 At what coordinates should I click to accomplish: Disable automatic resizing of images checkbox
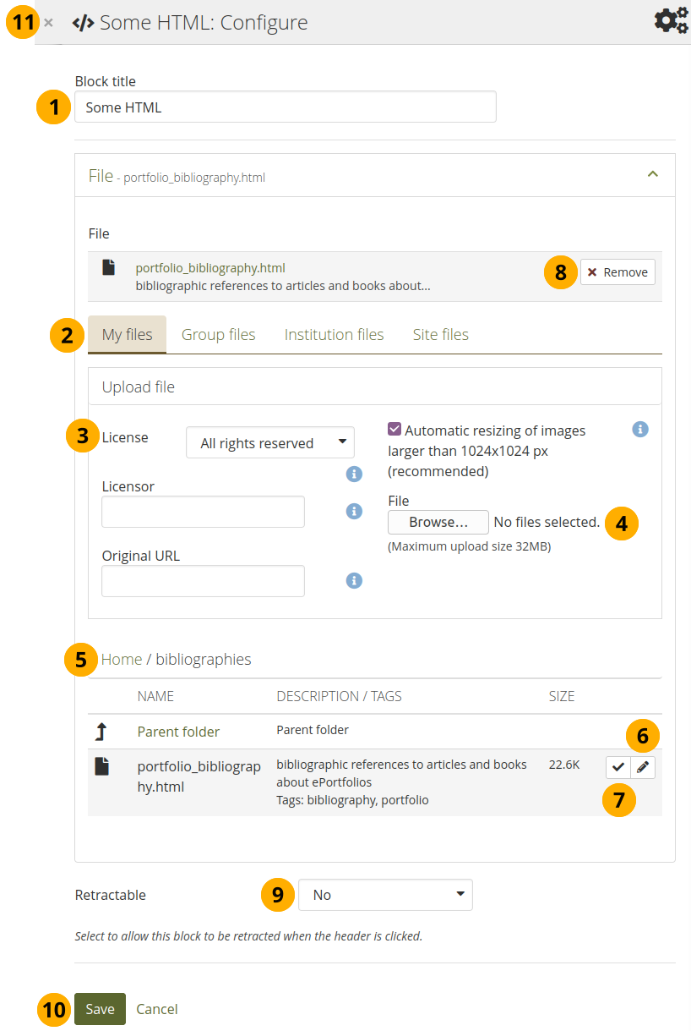pyautogui.click(x=394, y=430)
